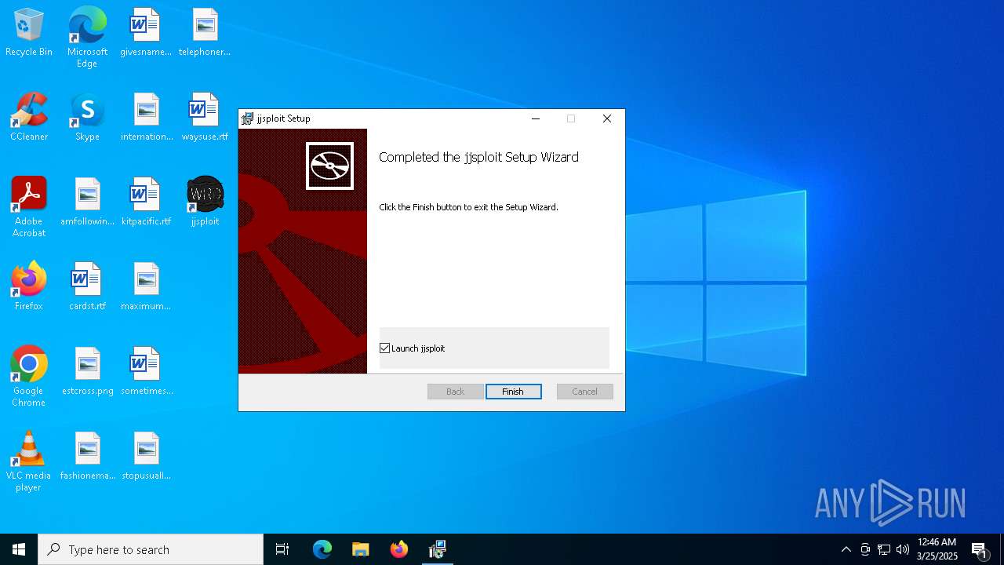Click the 'Click the Finish button to exit' text
The image size is (1004, 565).
point(468,207)
